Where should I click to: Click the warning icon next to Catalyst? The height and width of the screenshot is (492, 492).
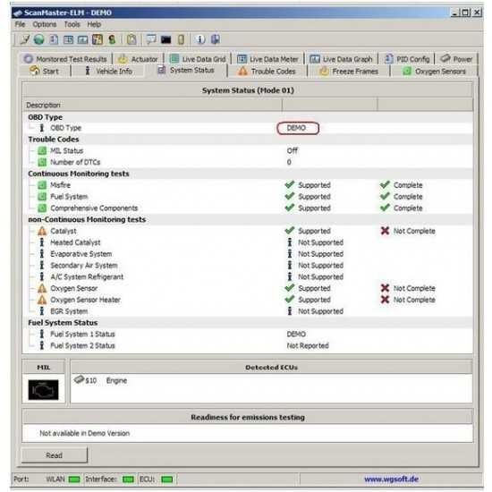click(42, 231)
